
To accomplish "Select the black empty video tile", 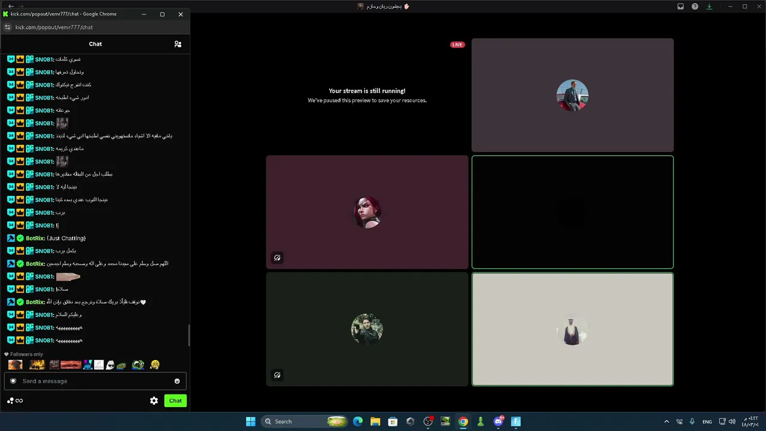I will tap(573, 212).
